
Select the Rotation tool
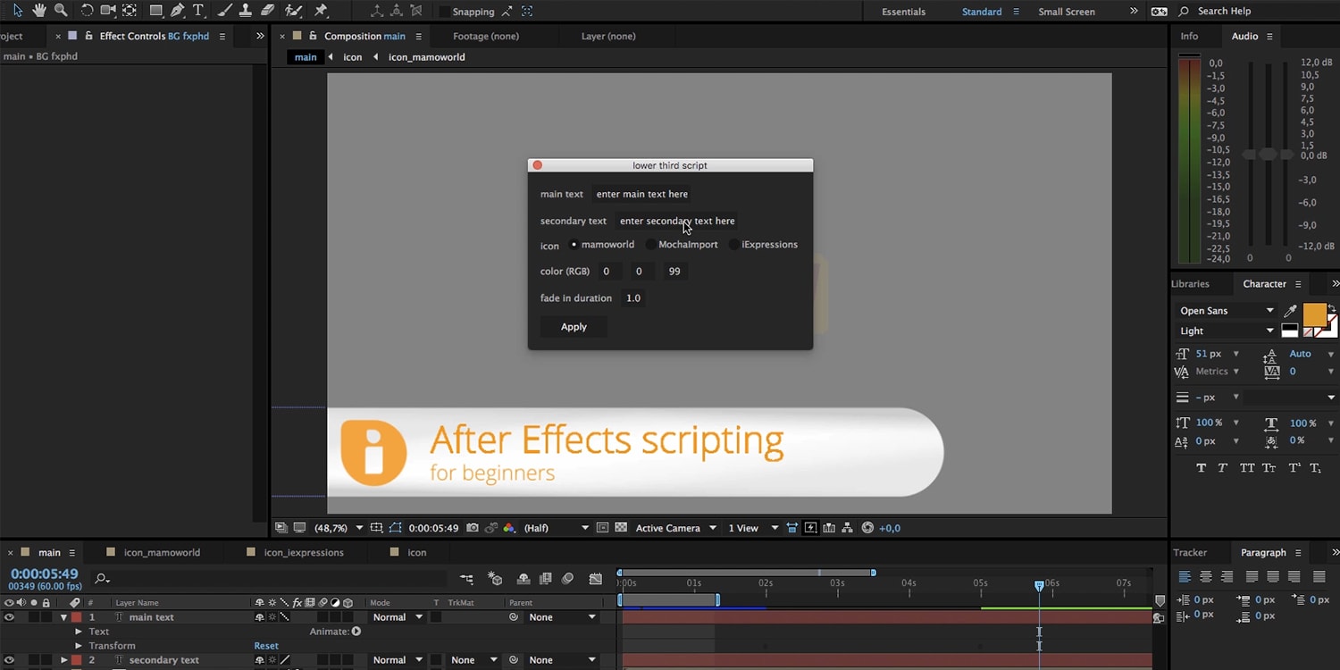point(87,11)
